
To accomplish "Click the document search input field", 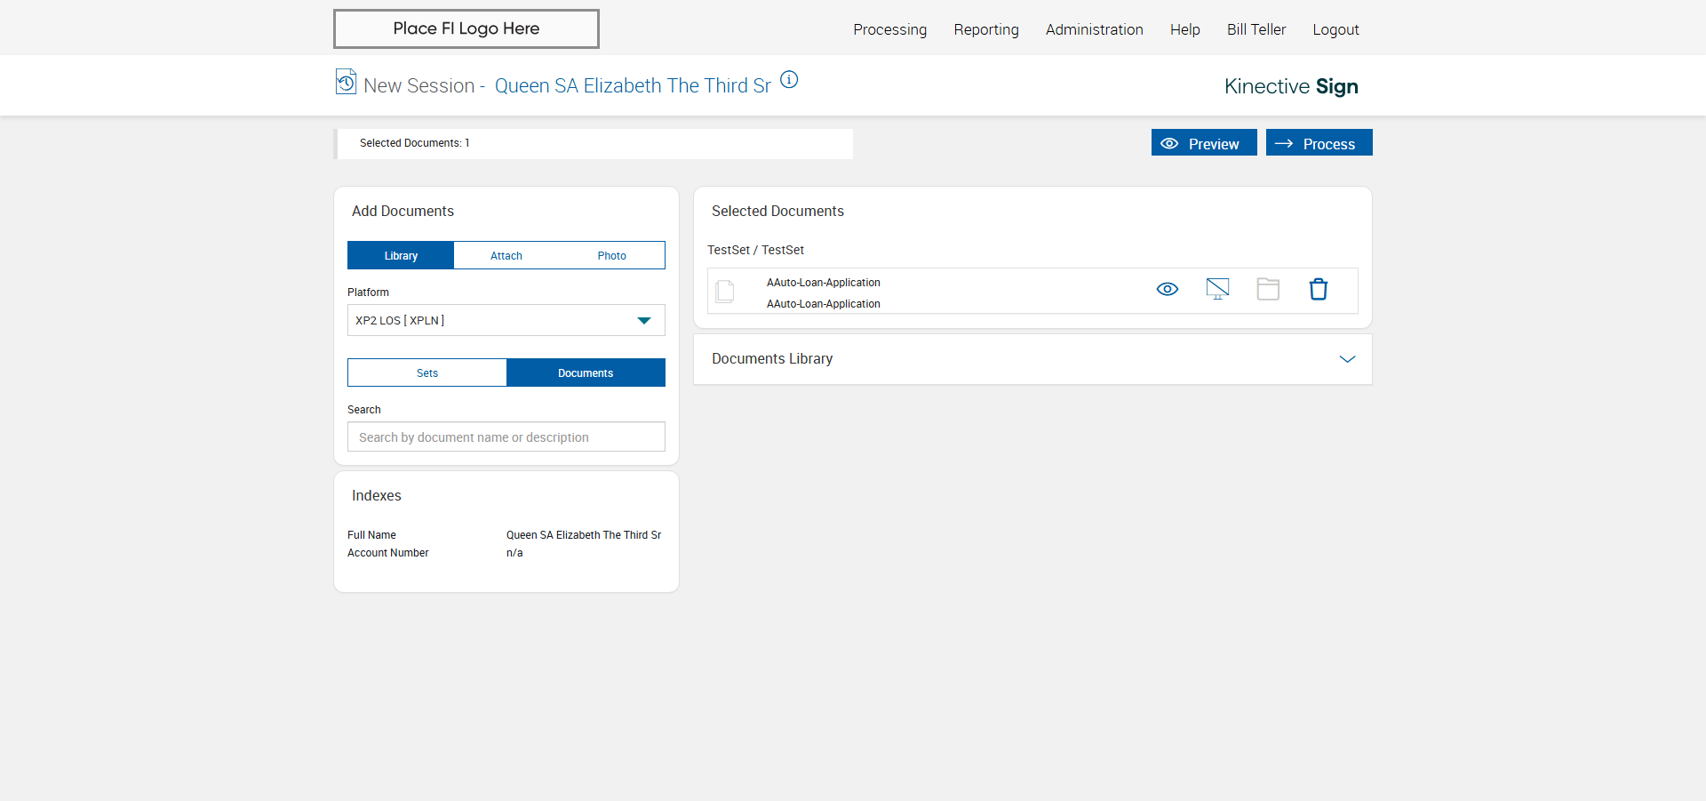I will (506, 437).
